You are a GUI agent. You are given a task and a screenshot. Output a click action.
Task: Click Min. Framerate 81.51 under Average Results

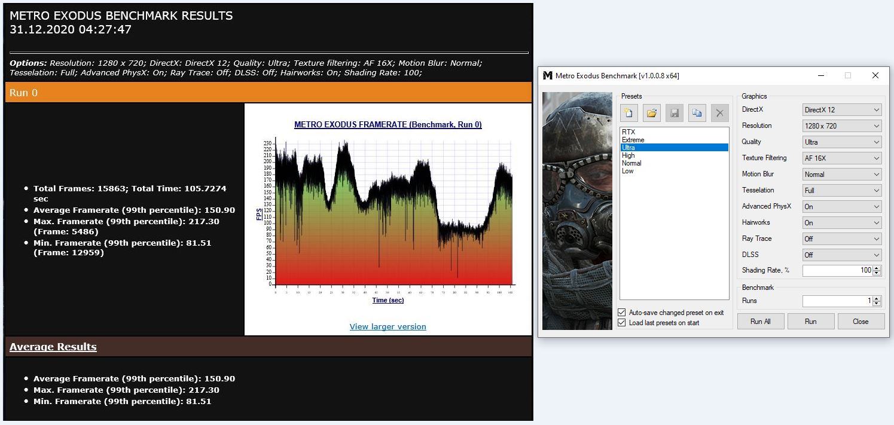(122, 402)
